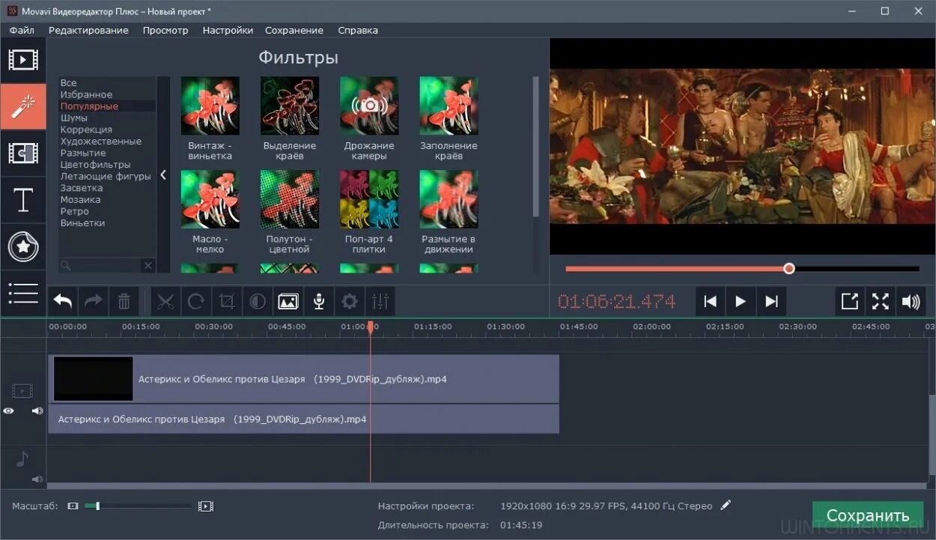Select the Цветофильтры filter category

tap(95, 164)
